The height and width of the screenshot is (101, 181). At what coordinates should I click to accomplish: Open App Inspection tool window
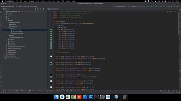click(x=51, y=91)
